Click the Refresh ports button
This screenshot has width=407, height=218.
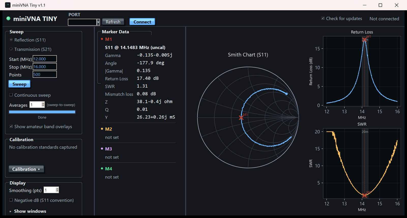pos(113,22)
